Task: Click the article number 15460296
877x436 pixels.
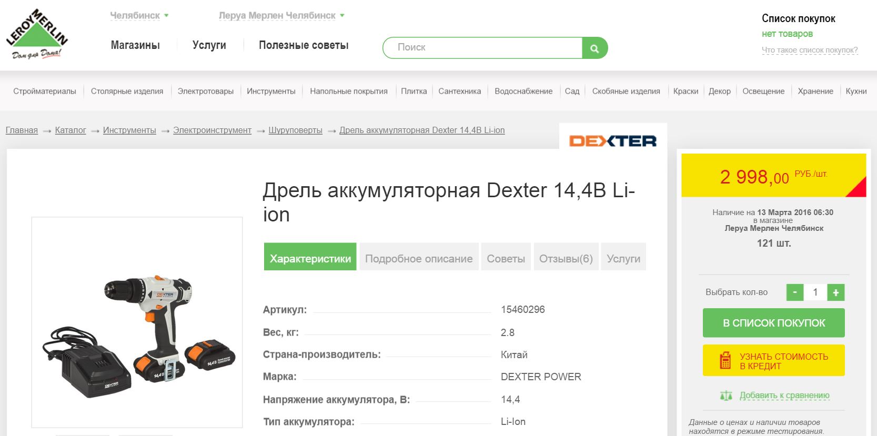Action: [523, 310]
